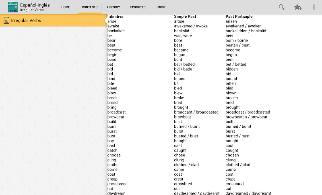The height and width of the screenshot is (195, 322).
Task: Click past participle 'bitten'
Action: pyautogui.click(x=231, y=83)
